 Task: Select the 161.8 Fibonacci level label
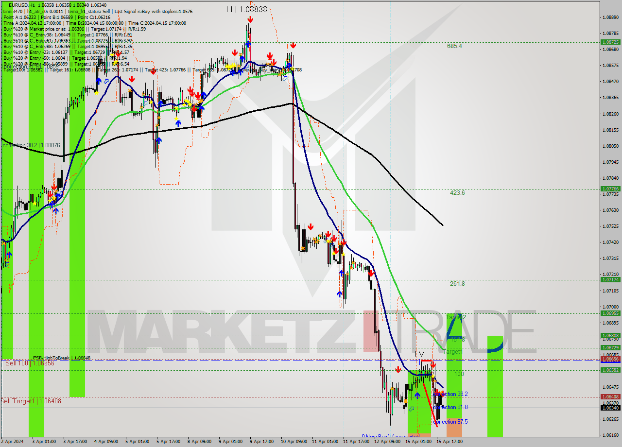coord(457,339)
